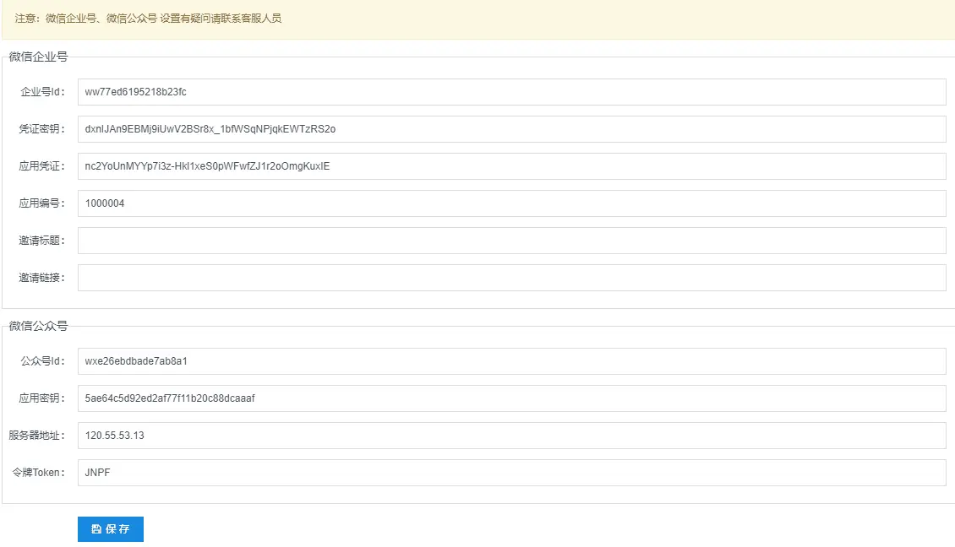
Task: Click the 企业号Id: label
Action: 42,92
